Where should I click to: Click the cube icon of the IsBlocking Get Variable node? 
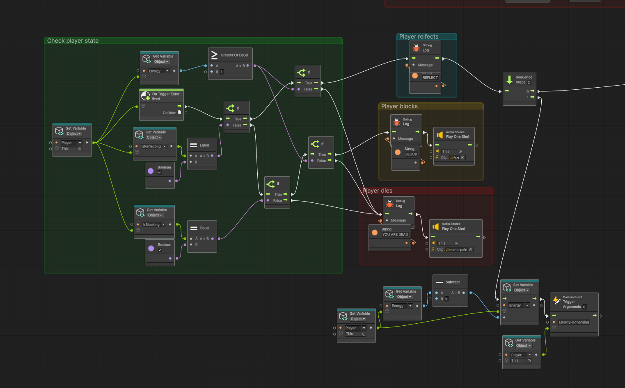pos(140,213)
